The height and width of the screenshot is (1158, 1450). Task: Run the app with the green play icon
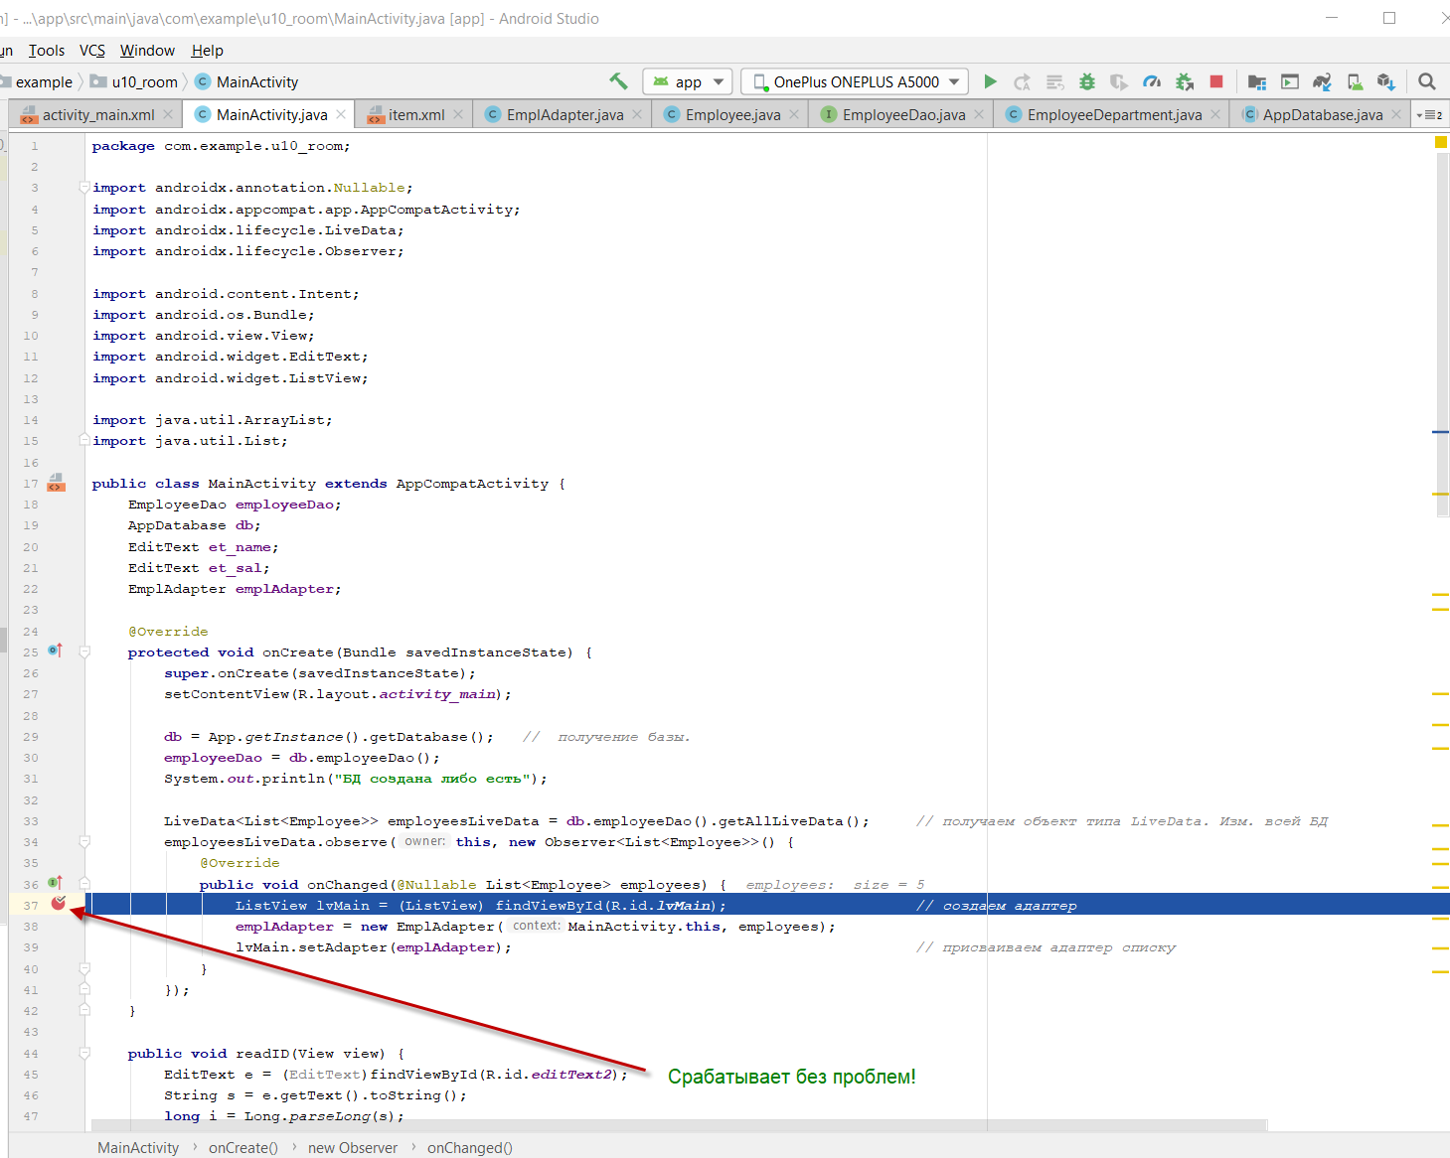pyautogui.click(x=990, y=81)
